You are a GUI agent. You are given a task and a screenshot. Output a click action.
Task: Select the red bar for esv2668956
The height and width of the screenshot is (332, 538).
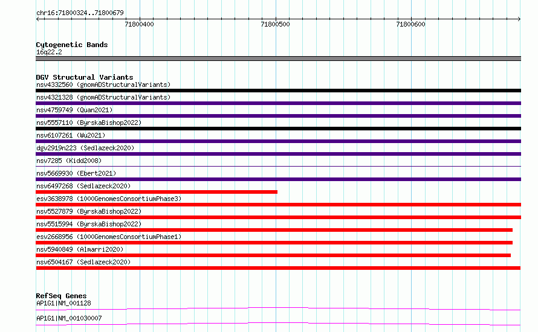(274, 243)
